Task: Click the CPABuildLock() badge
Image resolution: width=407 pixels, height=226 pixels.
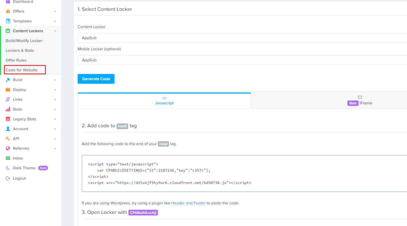Action: 143,213
